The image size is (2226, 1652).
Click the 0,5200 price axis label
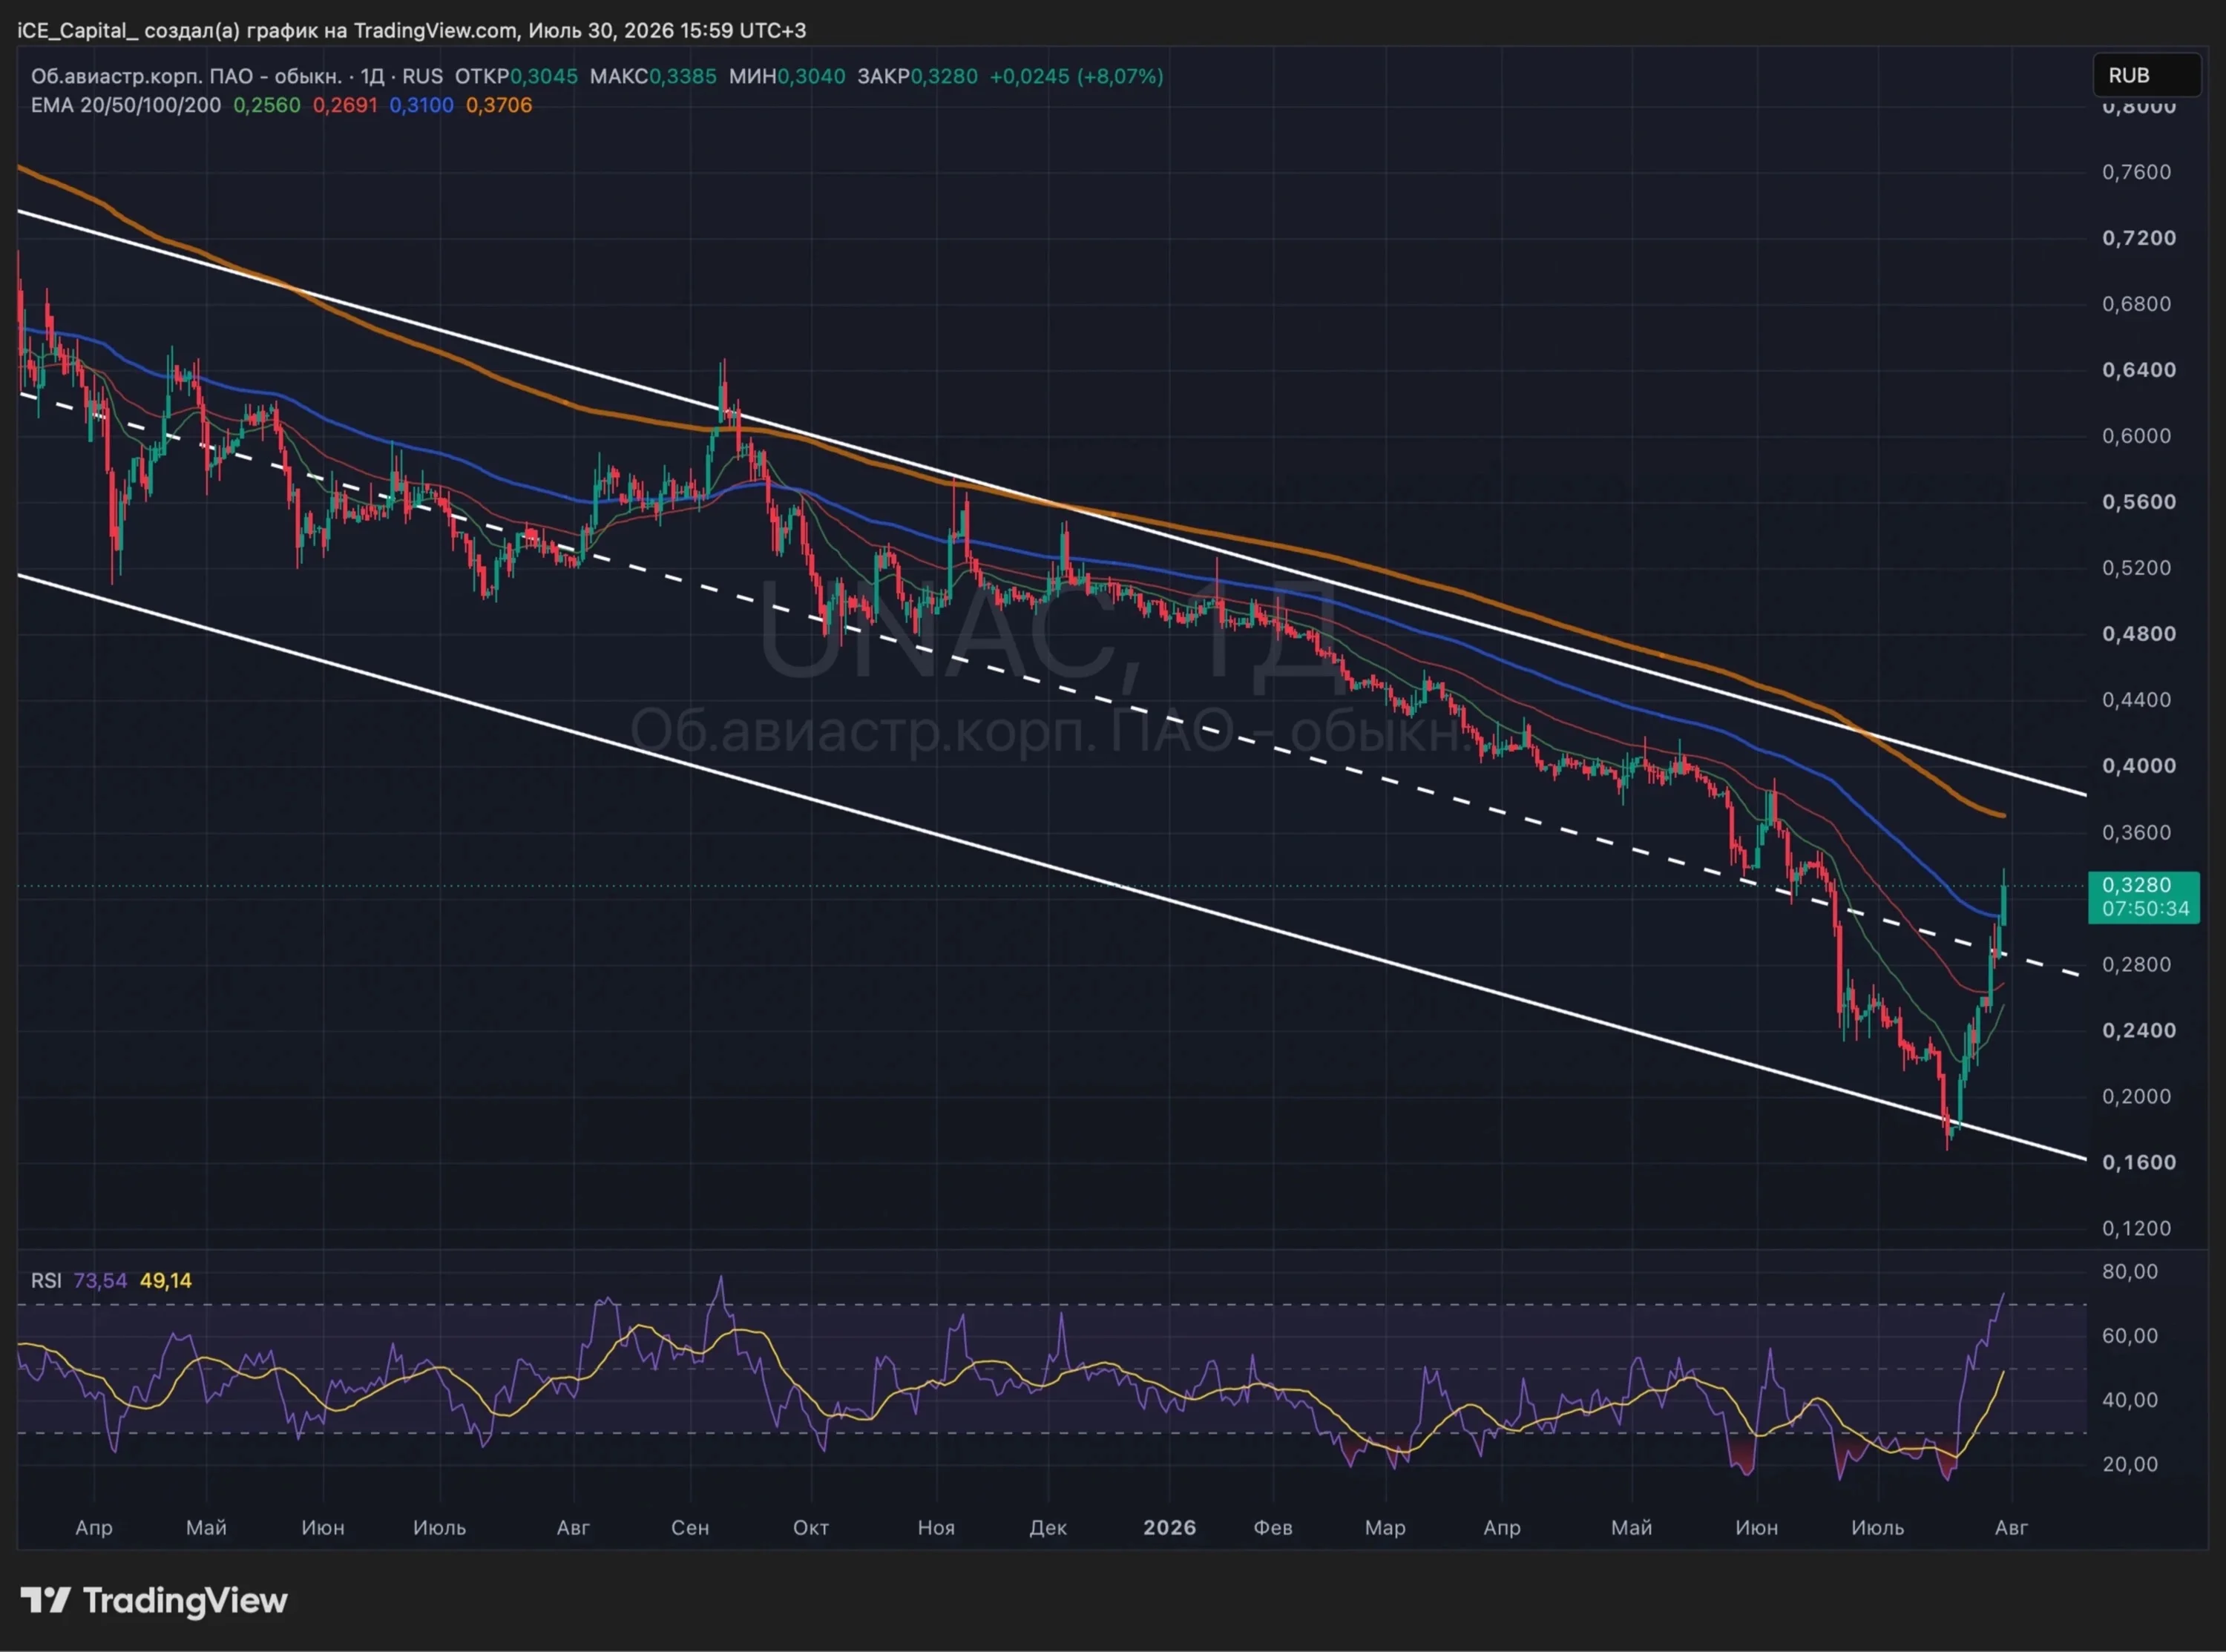[2137, 568]
